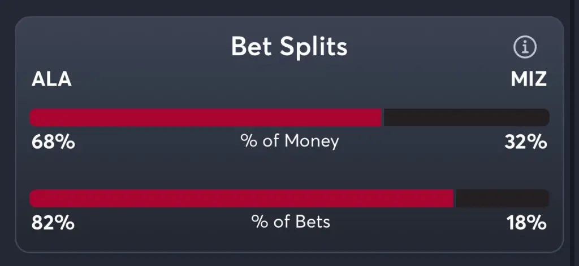
Task: Click the left end of the money bar
Action: [x=33, y=117]
